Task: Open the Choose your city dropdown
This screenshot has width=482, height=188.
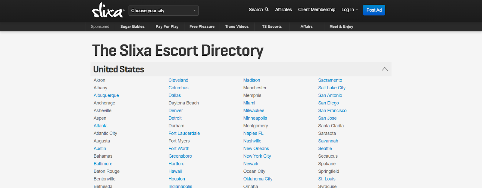Action: click(164, 11)
